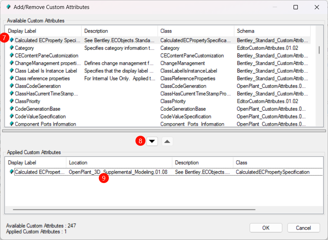Click the 'See Bentley.ECObjects....' applied description cell
This screenshot has height=240, width=328.
202,172
